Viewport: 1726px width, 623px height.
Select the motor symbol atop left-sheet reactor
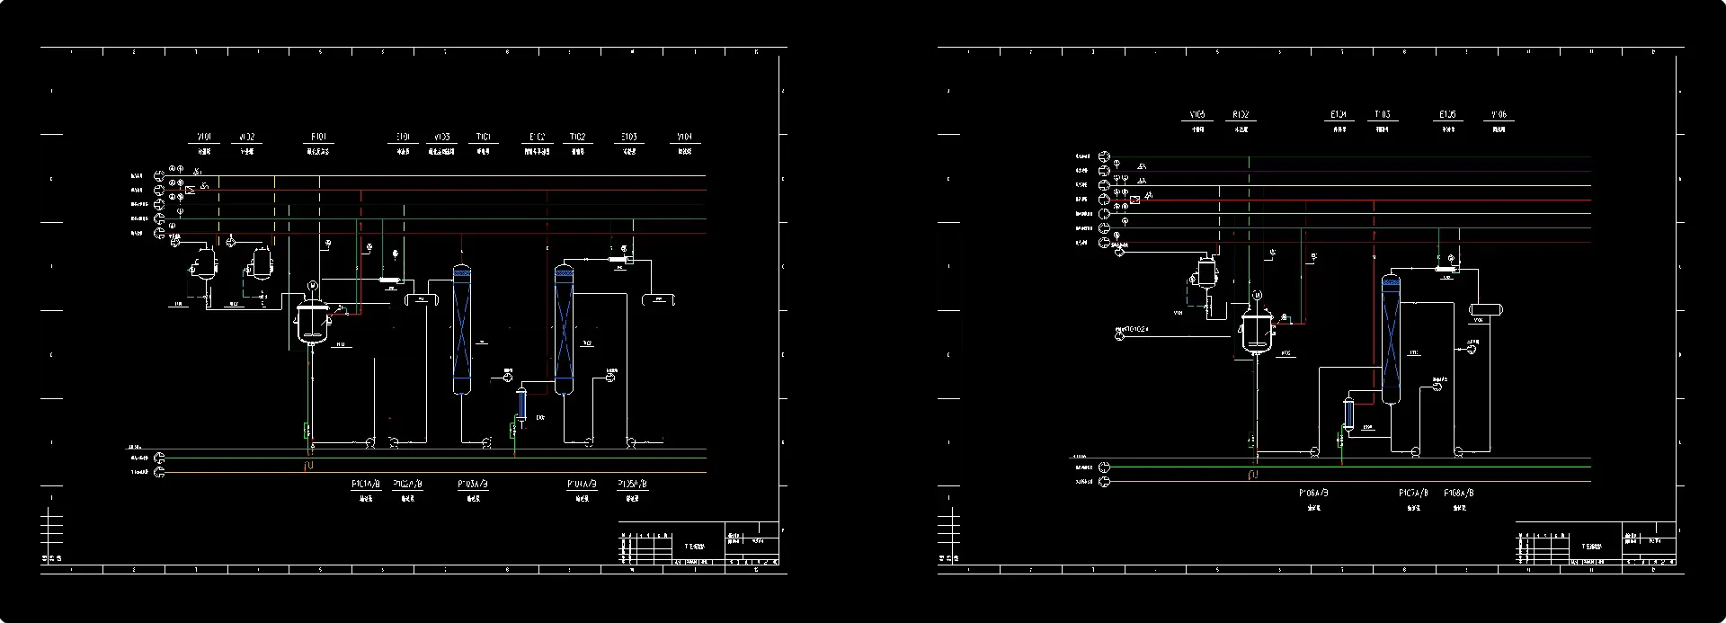312,286
